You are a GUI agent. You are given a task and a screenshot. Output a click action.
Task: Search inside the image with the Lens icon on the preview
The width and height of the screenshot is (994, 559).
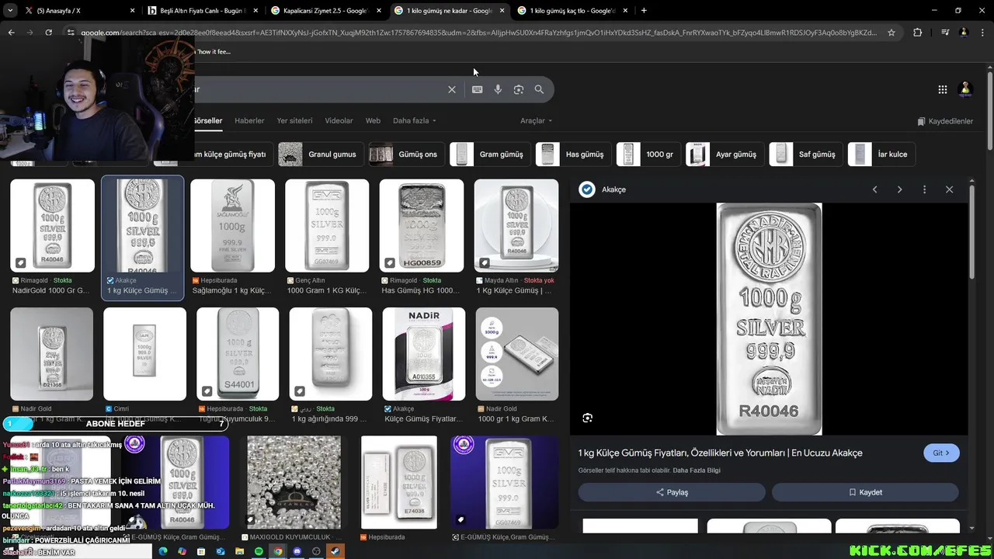click(x=588, y=418)
